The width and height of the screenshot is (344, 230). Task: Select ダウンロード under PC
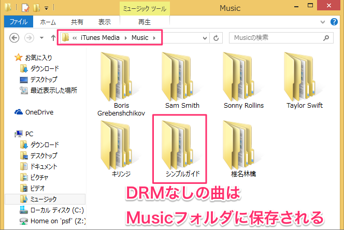coord(39,145)
